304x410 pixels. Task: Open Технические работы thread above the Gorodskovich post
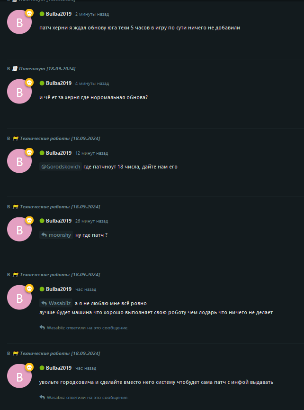click(x=60, y=138)
